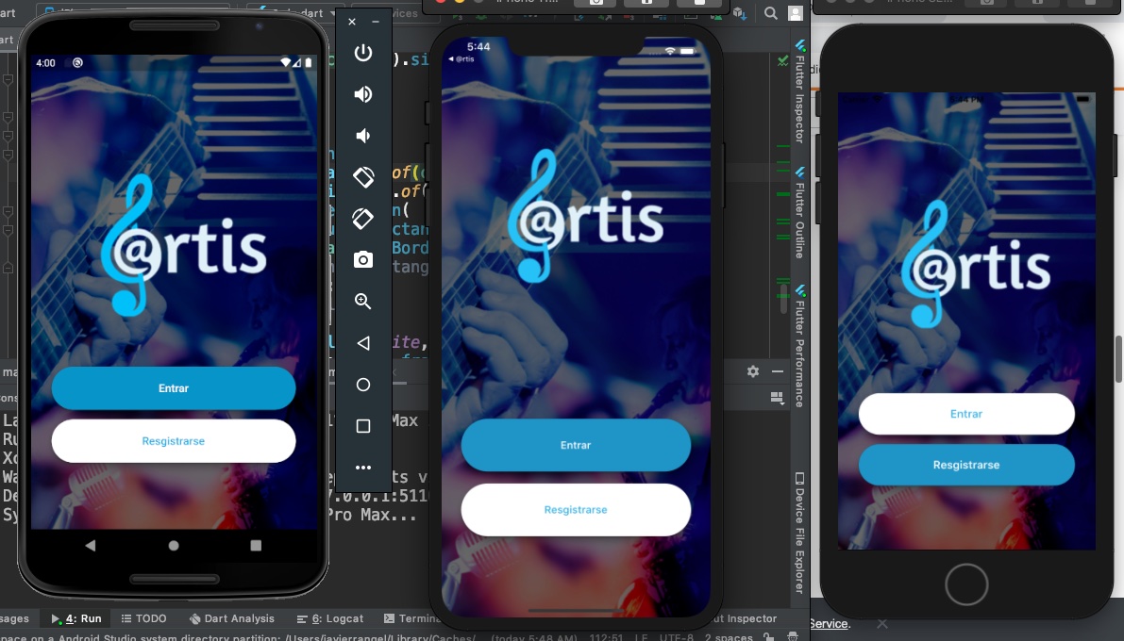Viewport: 1124px width, 641px height.
Task: Open the console layout options dropdown
Action: point(777,398)
